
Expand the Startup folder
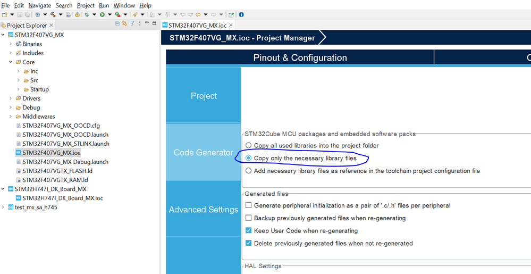pyautogui.click(x=18, y=89)
